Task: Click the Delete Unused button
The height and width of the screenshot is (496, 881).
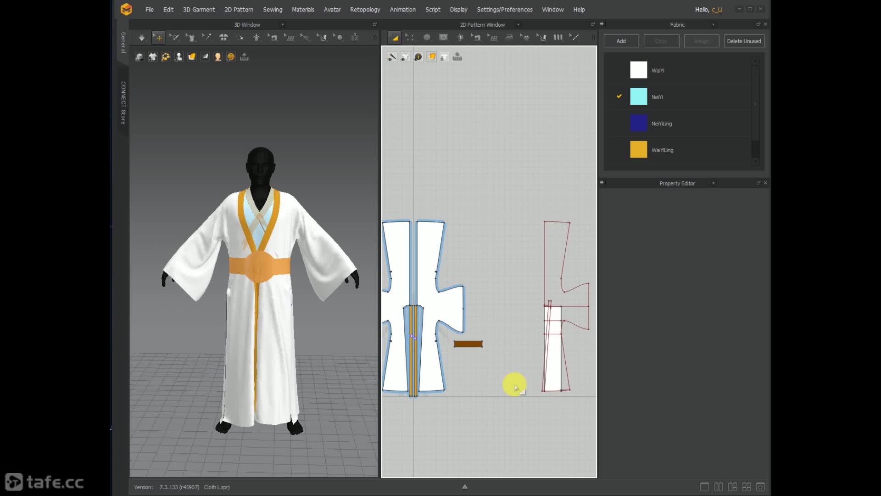Action: (x=744, y=41)
